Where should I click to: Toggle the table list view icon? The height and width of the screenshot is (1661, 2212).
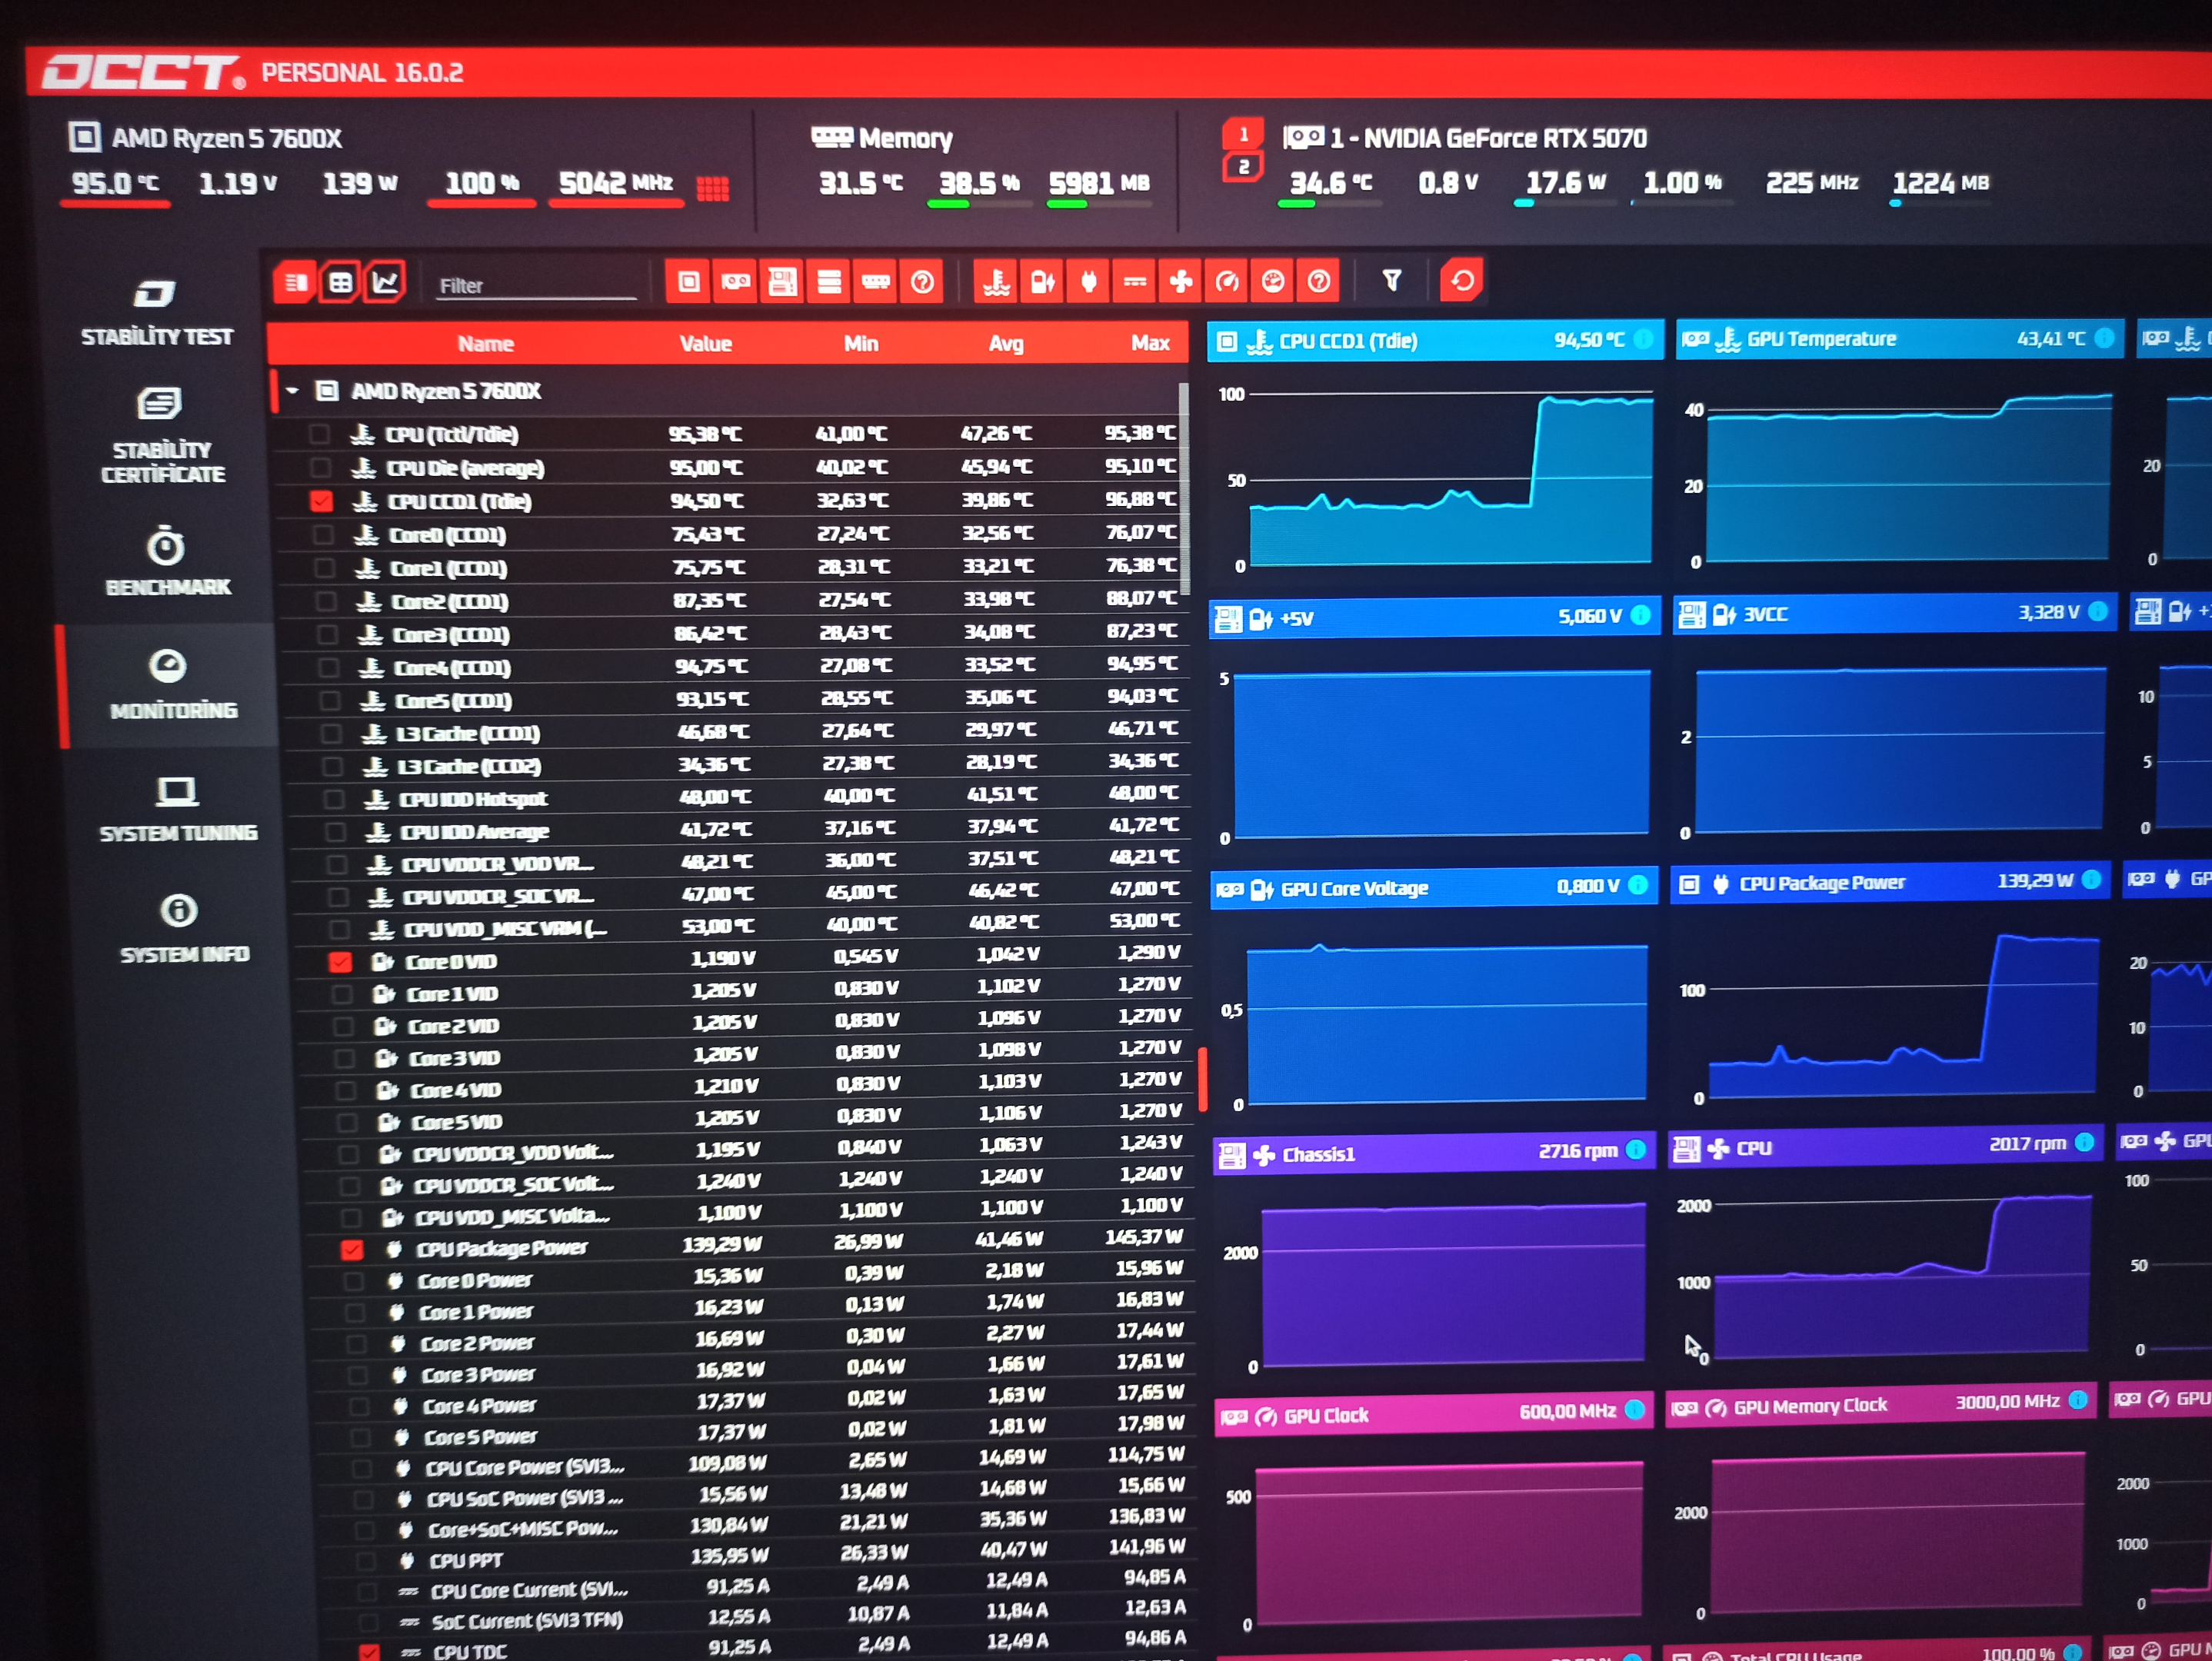click(x=294, y=282)
